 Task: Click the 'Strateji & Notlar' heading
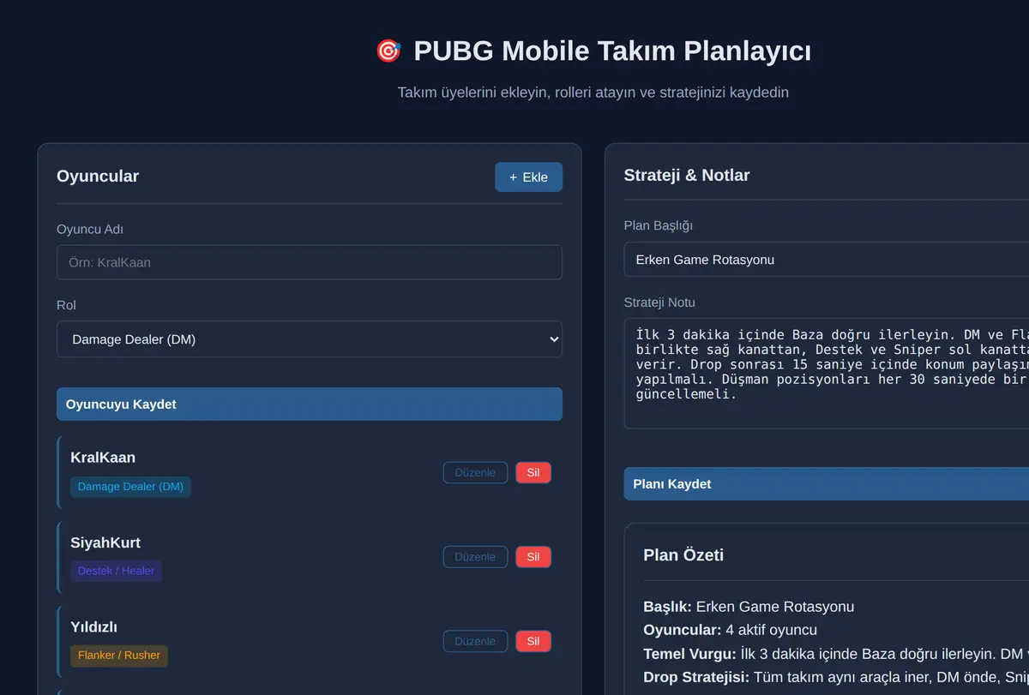[687, 176]
